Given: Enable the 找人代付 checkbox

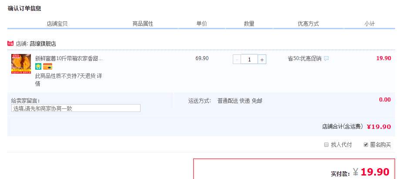Looking at the screenshot, I should click(326, 145).
